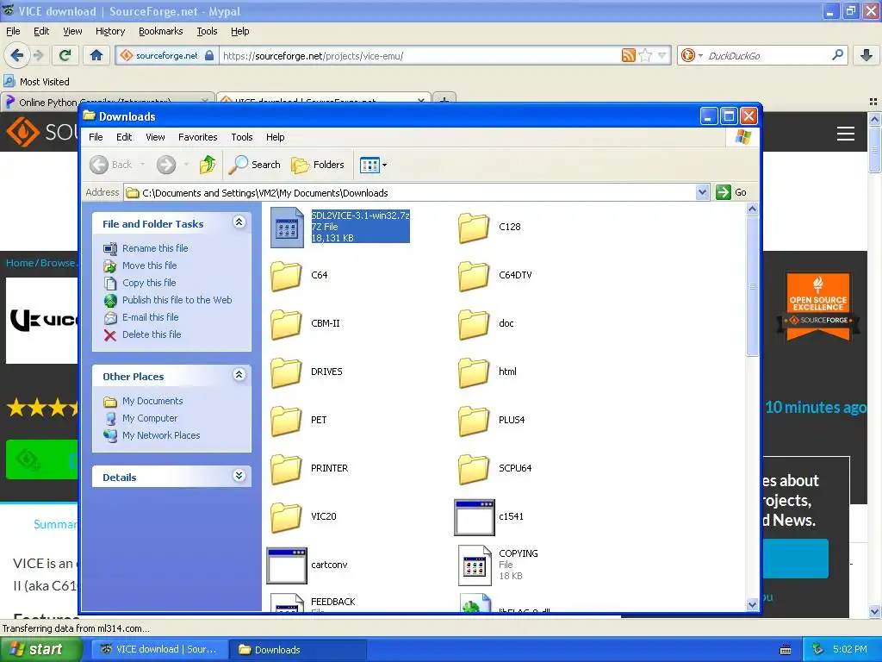The height and width of the screenshot is (662, 882).
Task: Click the Downloads taskbar button
Action: (298, 649)
